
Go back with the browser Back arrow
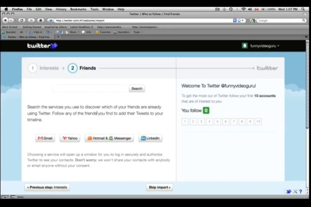pos(5,20)
